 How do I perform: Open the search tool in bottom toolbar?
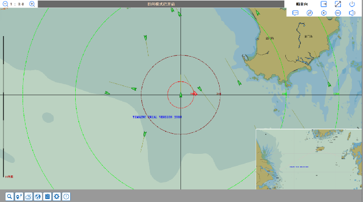(9, 196)
